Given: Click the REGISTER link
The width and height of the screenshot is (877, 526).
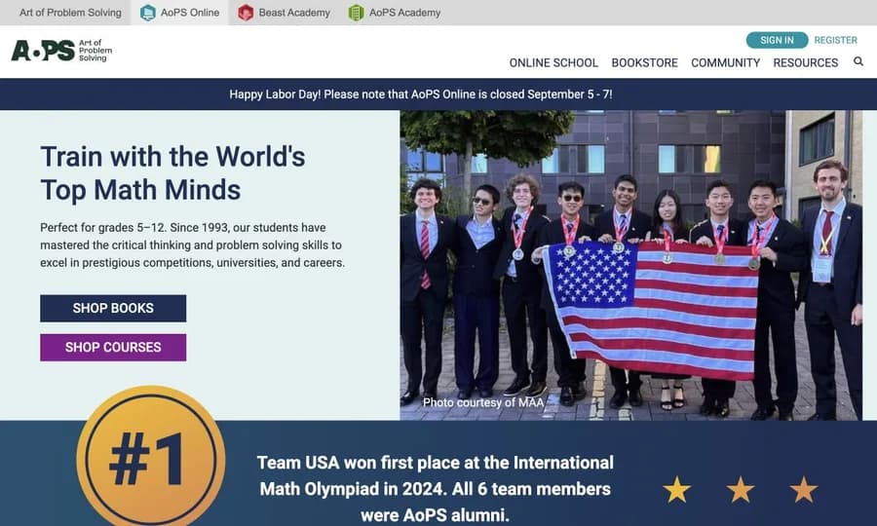Looking at the screenshot, I should click(x=836, y=40).
